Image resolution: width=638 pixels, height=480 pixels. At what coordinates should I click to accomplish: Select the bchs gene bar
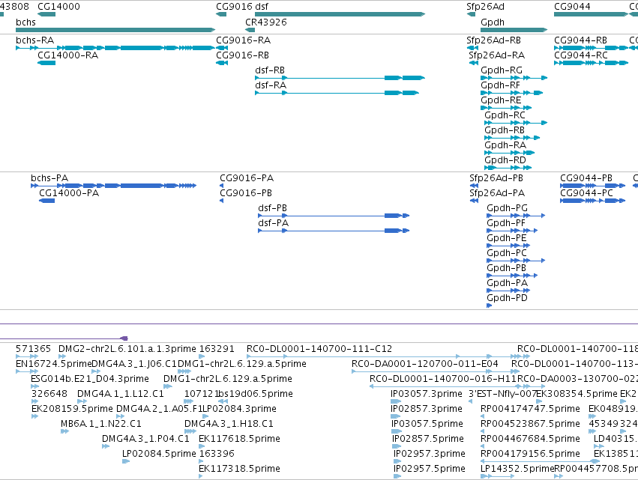tap(115, 30)
